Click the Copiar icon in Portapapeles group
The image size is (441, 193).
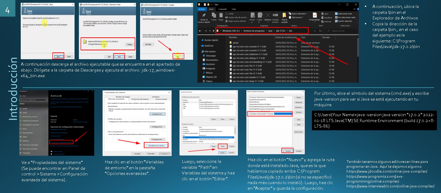click(214, 16)
